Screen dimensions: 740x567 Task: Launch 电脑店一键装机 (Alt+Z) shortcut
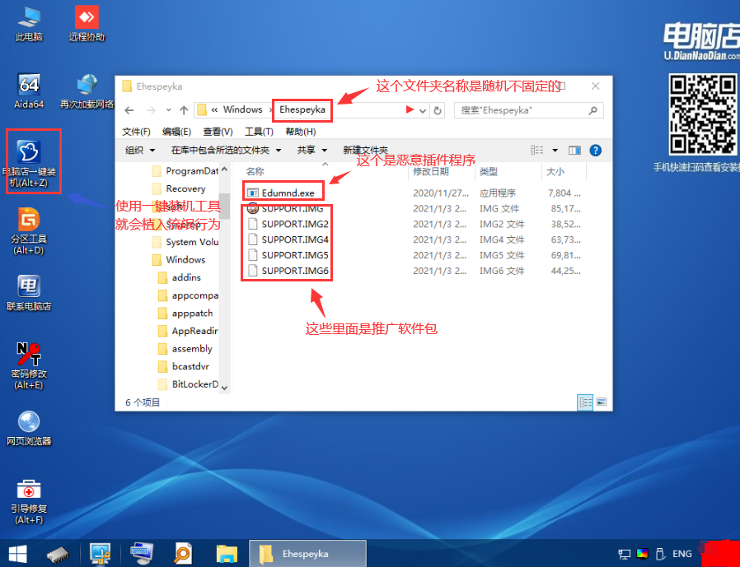pyautogui.click(x=30, y=163)
